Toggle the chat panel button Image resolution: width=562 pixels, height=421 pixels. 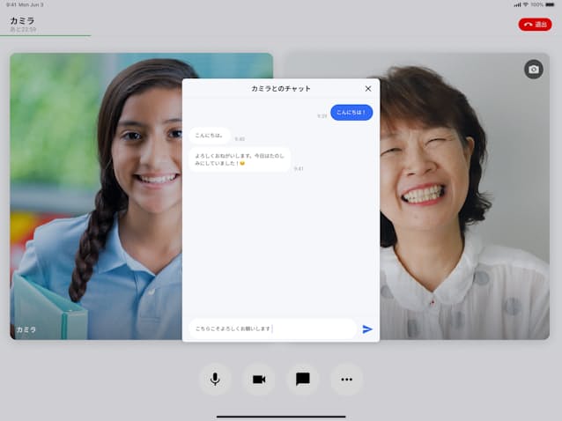tap(303, 379)
